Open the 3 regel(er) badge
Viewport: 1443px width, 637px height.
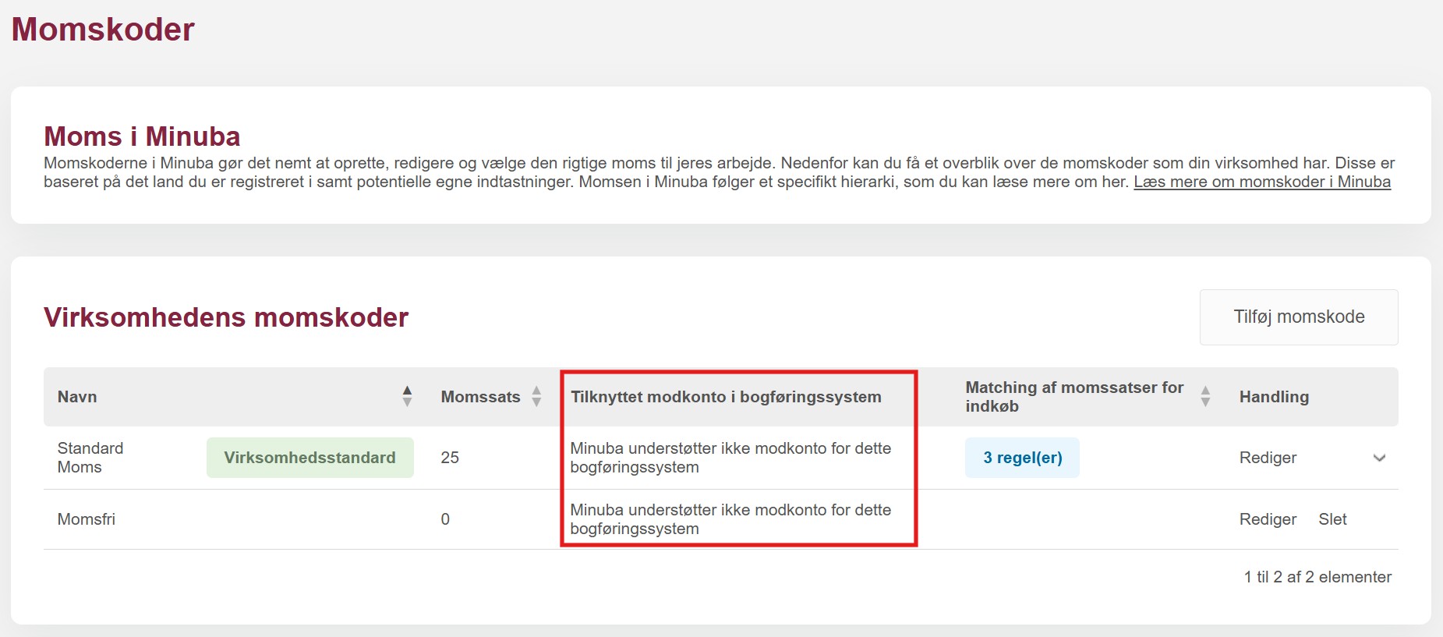coord(1022,458)
